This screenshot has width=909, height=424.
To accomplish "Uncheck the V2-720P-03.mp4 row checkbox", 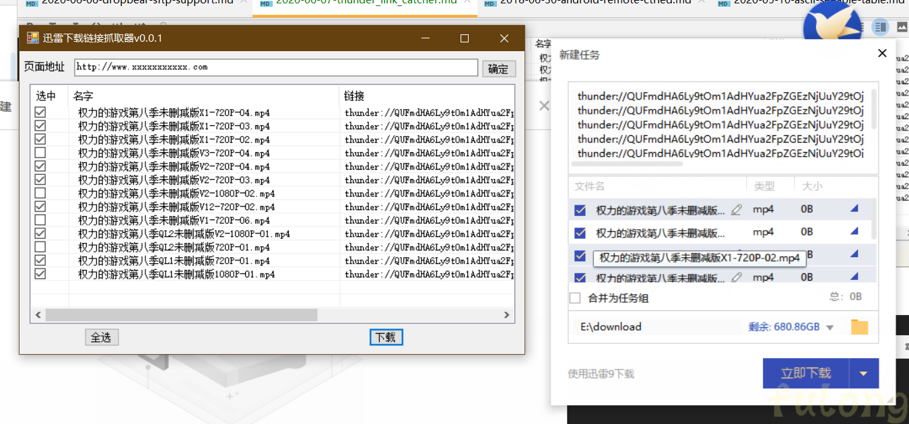I will [40, 180].
